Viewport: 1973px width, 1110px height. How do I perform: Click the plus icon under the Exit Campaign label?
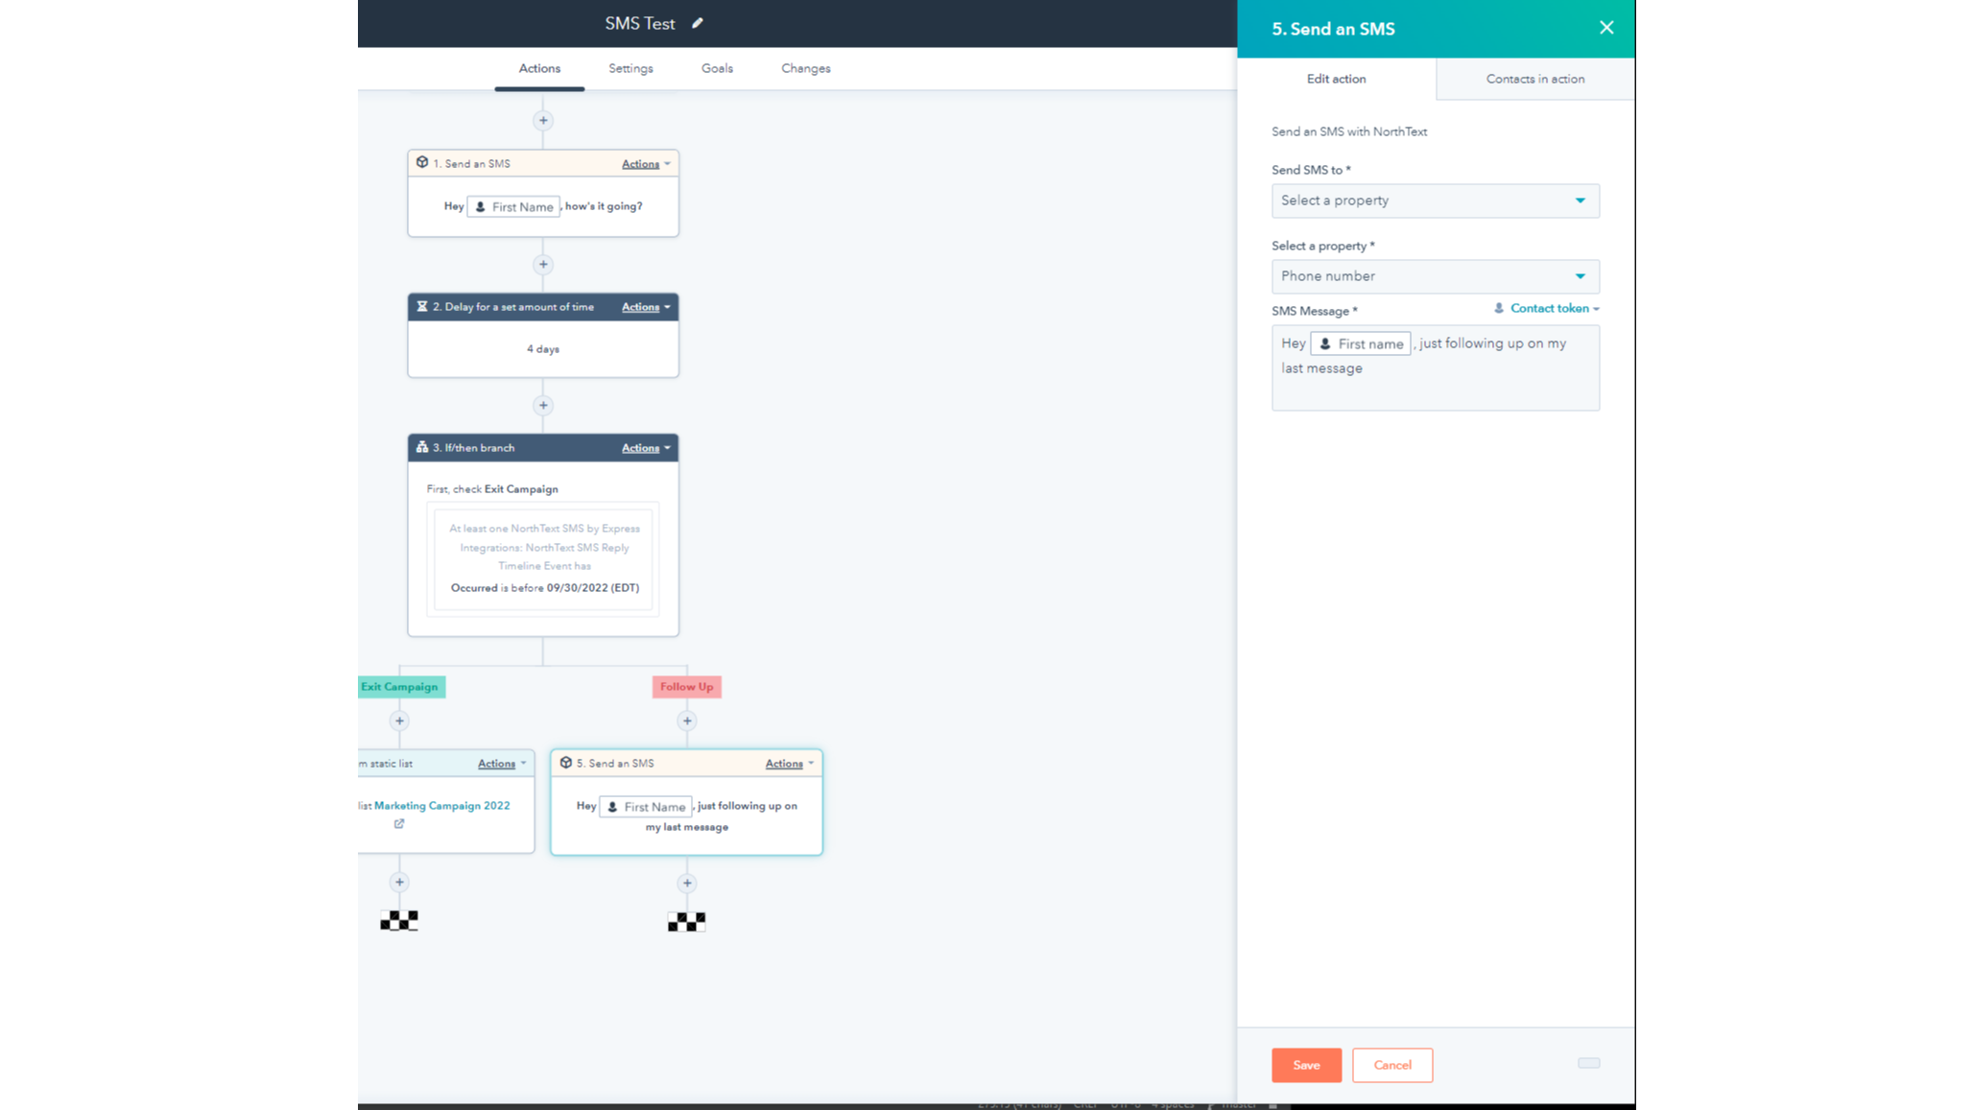pos(400,720)
